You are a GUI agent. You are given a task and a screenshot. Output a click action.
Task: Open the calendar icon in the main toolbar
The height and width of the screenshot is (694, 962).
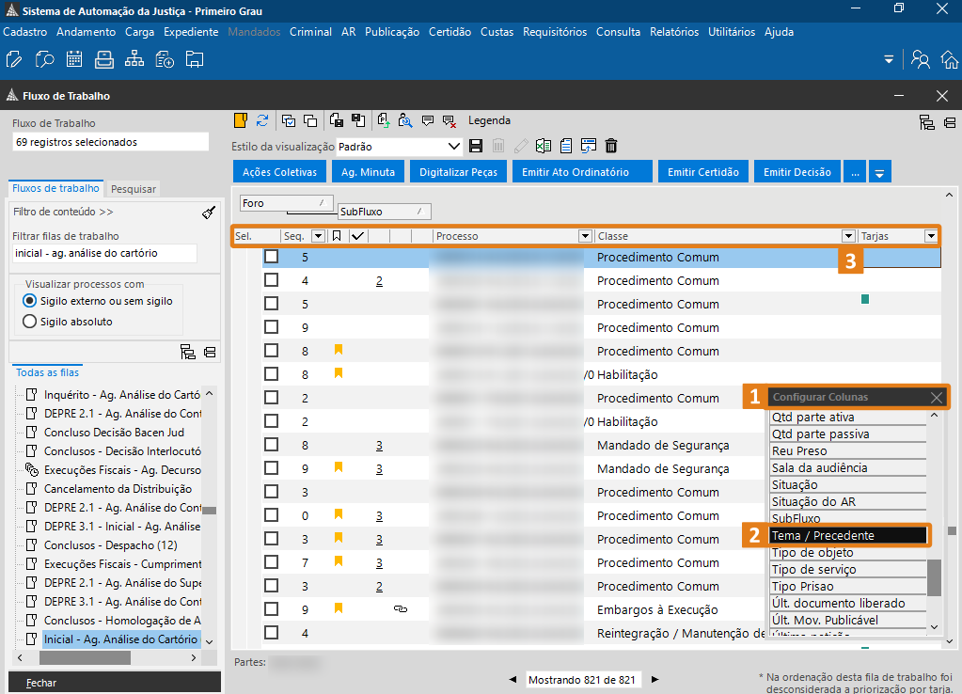tap(74, 59)
